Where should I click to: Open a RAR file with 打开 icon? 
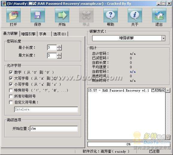pos(13,16)
